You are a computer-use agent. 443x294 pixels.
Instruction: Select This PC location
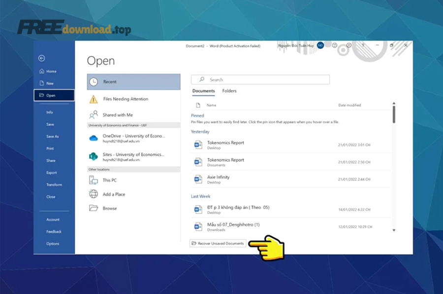pyautogui.click(x=133, y=180)
